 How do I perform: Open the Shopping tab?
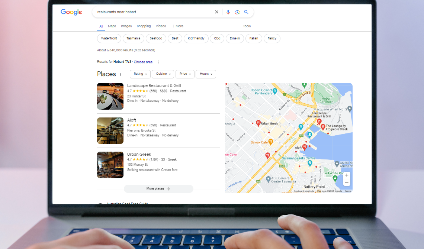pos(144,26)
